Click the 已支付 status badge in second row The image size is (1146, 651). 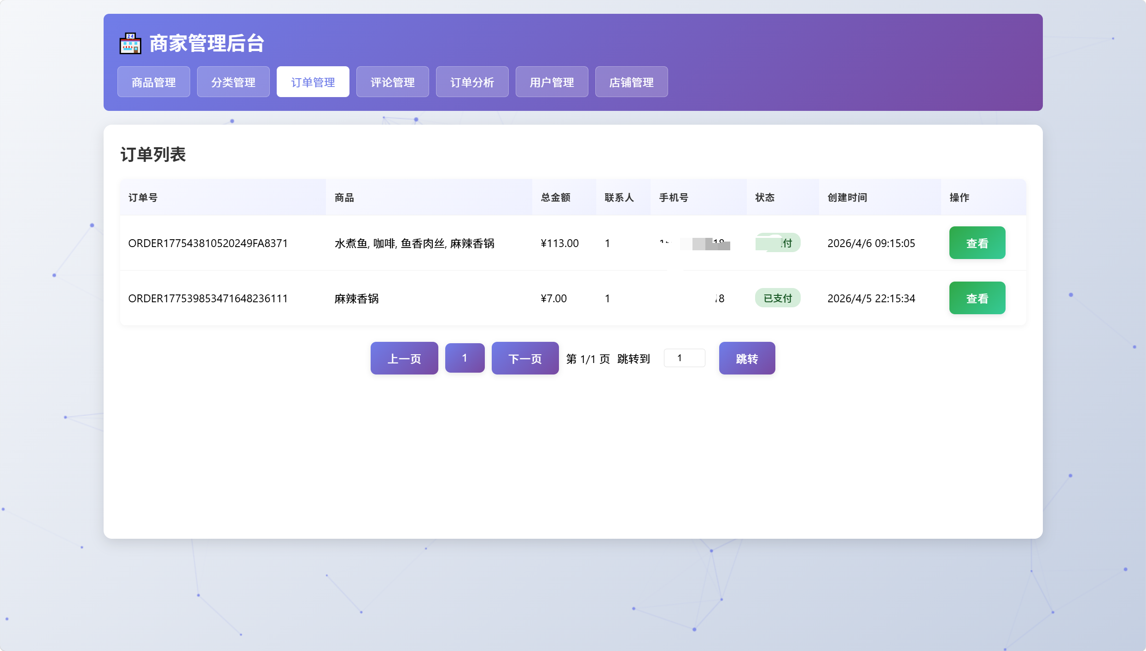[778, 298]
